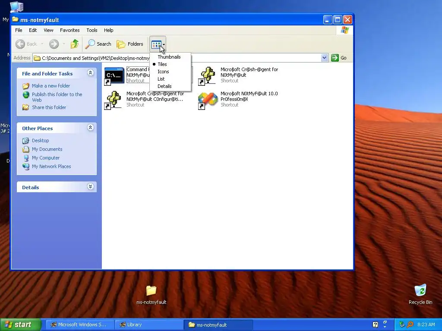
Task: Click the Forward arrow toolbar icon
Action: tap(54, 44)
